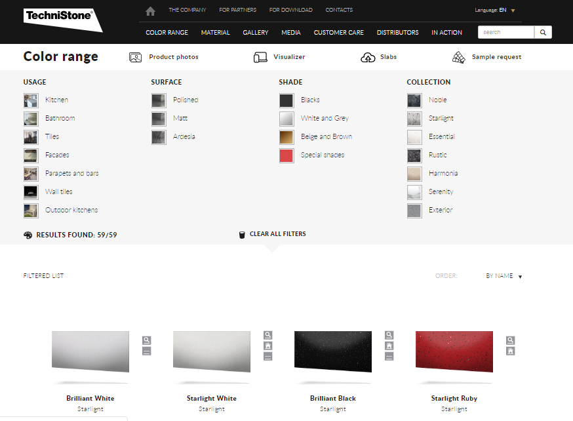The image size is (573, 421).
Task: Zoom Brilliant Black sample with magnifier icon
Action: tap(389, 334)
